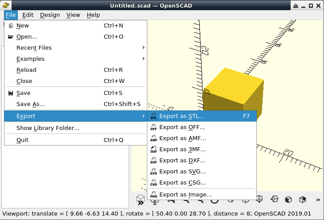Choose Export as AMF
The image size is (324, 220).
click(x=202, y=138)
